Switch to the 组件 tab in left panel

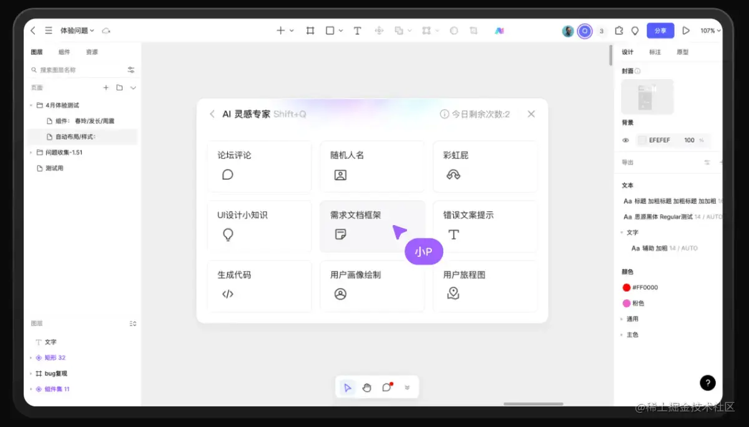[64, 52]
